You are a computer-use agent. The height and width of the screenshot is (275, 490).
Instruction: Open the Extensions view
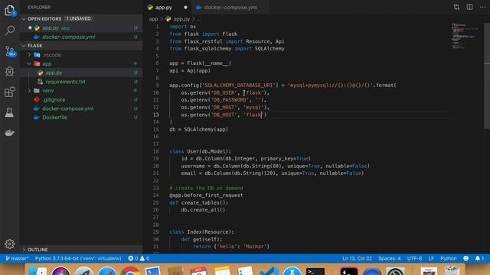click(10, 92)
